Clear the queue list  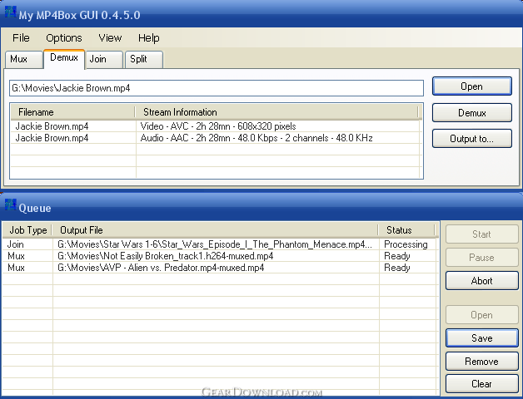tap(482, 384)
